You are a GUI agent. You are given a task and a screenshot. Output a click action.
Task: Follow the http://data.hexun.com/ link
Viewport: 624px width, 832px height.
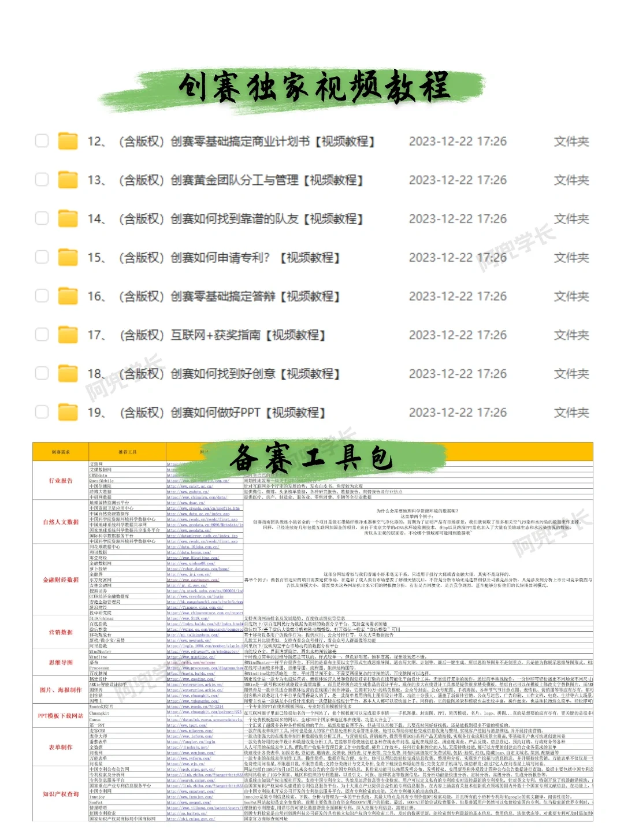pos(188,552)
